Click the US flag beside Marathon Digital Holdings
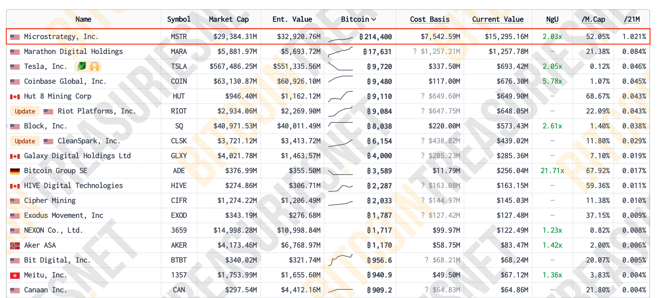The image size is (662, 298). pos(15,52)
